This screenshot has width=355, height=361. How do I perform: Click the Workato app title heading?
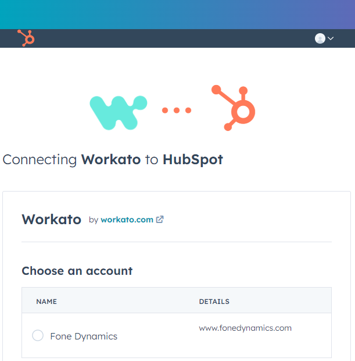(x=52, y=219)
